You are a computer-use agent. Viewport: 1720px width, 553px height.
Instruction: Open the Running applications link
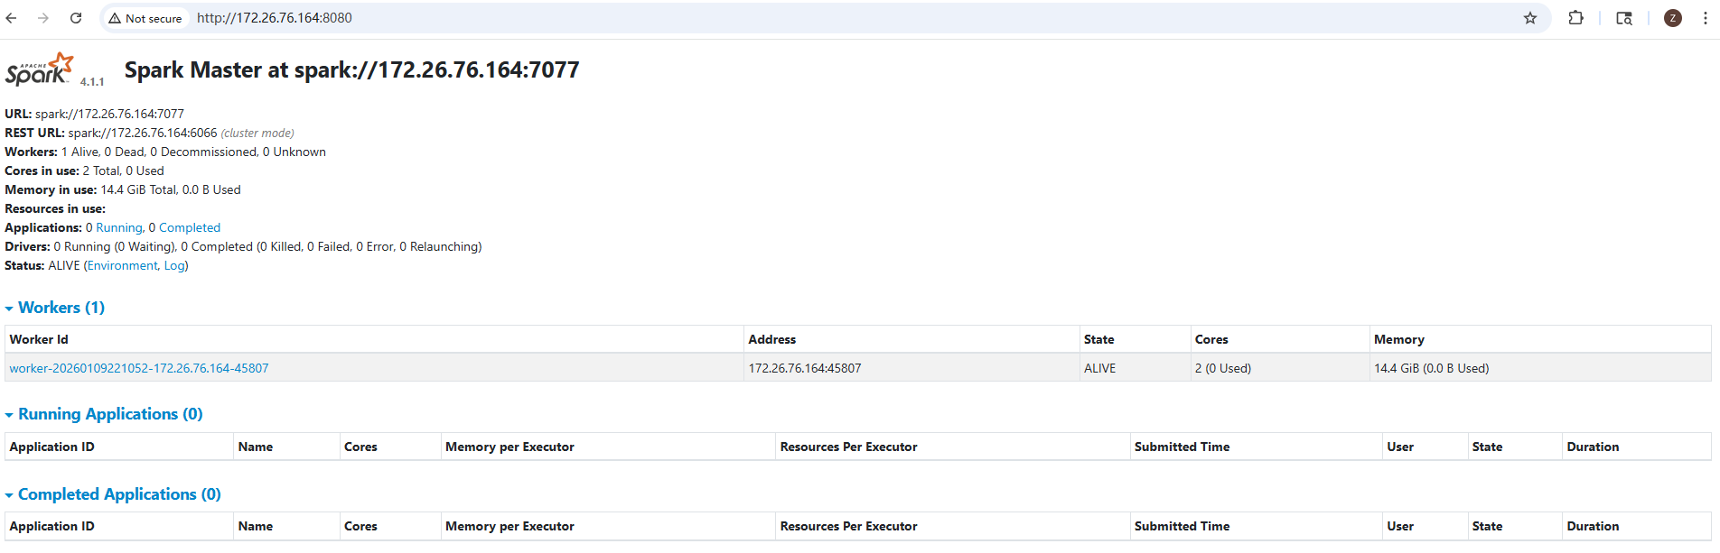tap(119, 228)
